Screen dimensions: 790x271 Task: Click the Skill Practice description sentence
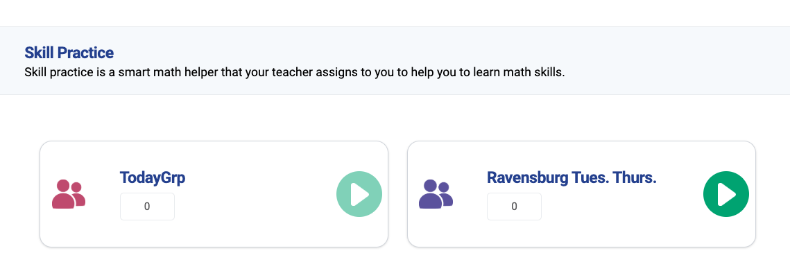[x=295, y=72]
